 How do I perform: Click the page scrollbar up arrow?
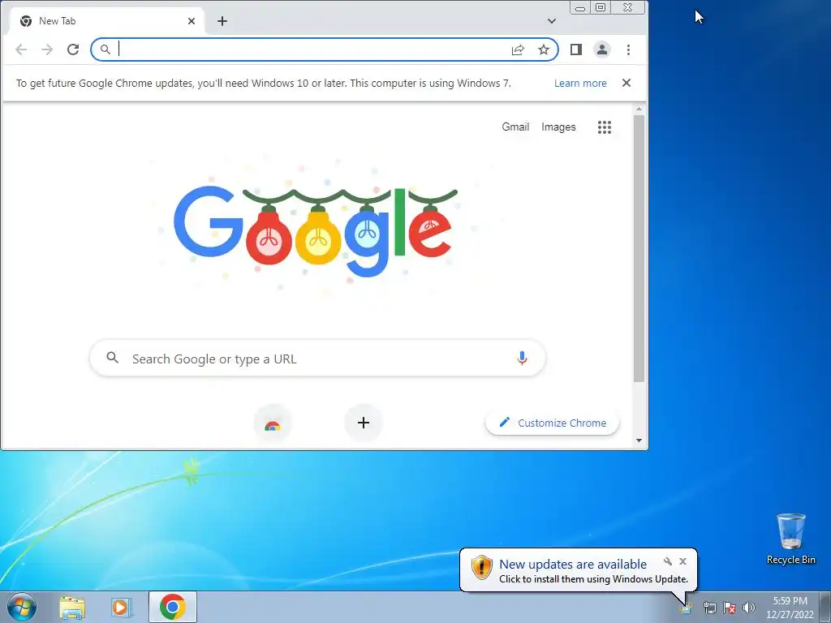point(639,110)
